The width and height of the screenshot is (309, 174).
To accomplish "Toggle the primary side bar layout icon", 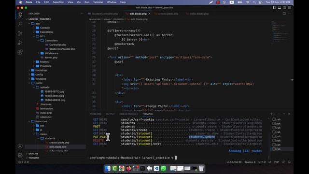I will click(x=274, y=8).
